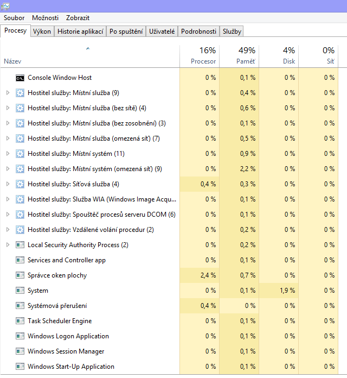Open the Možnosti menu
347x378 pixels.
[45, 18]
